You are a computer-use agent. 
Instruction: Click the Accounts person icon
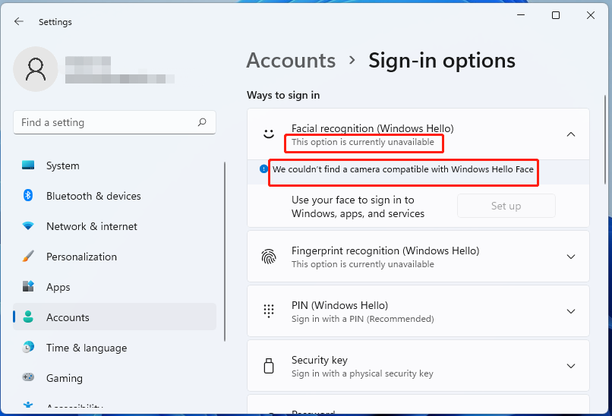click(x=28, y=317)
